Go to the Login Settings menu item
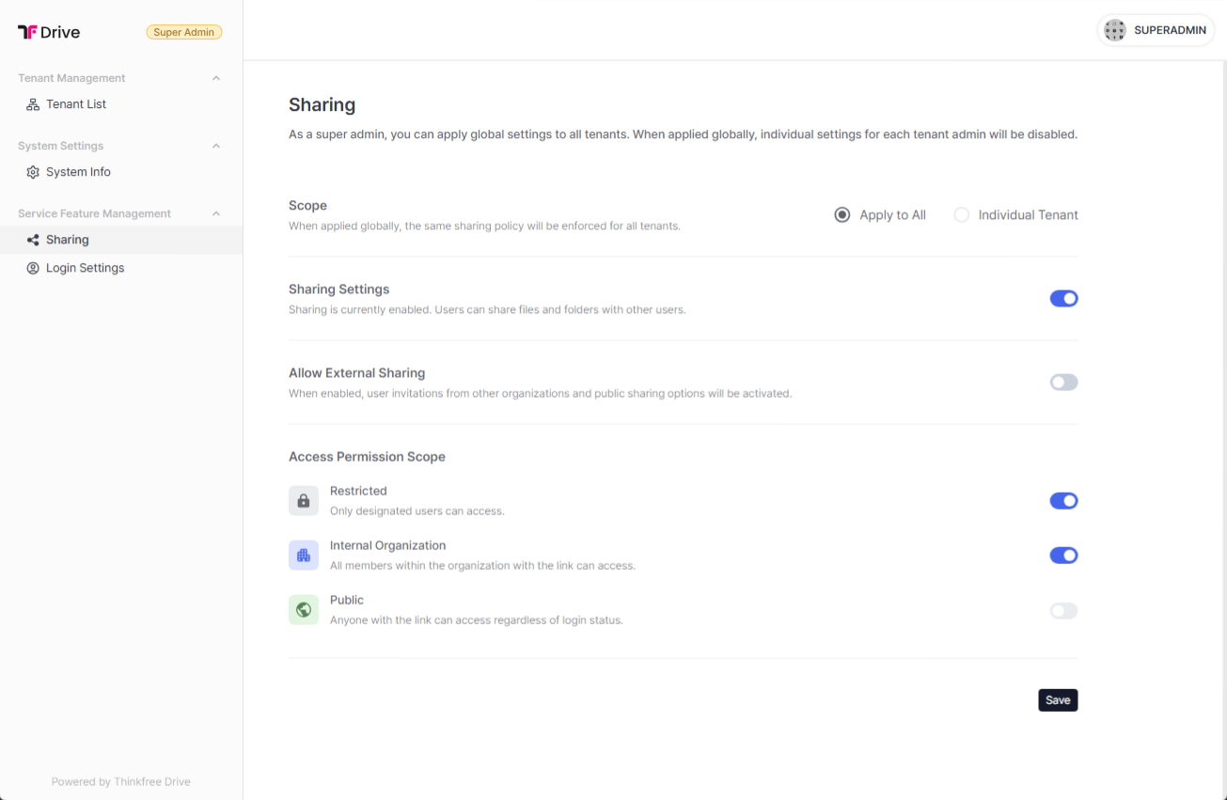 [121, 268]
